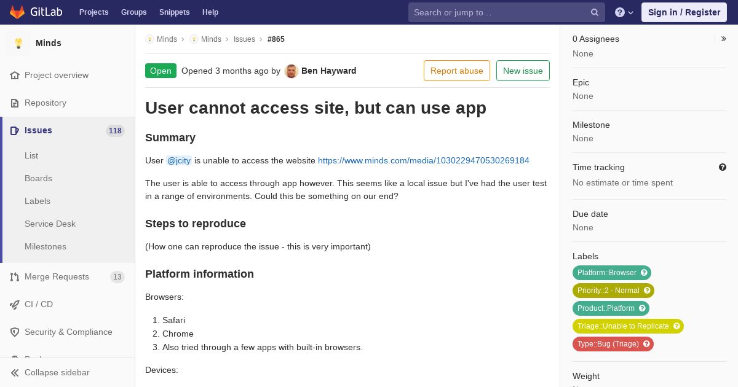Screen dimensions: 738x387
Task: Click the Minds project name in sidebar
Action: coord(49,43)
